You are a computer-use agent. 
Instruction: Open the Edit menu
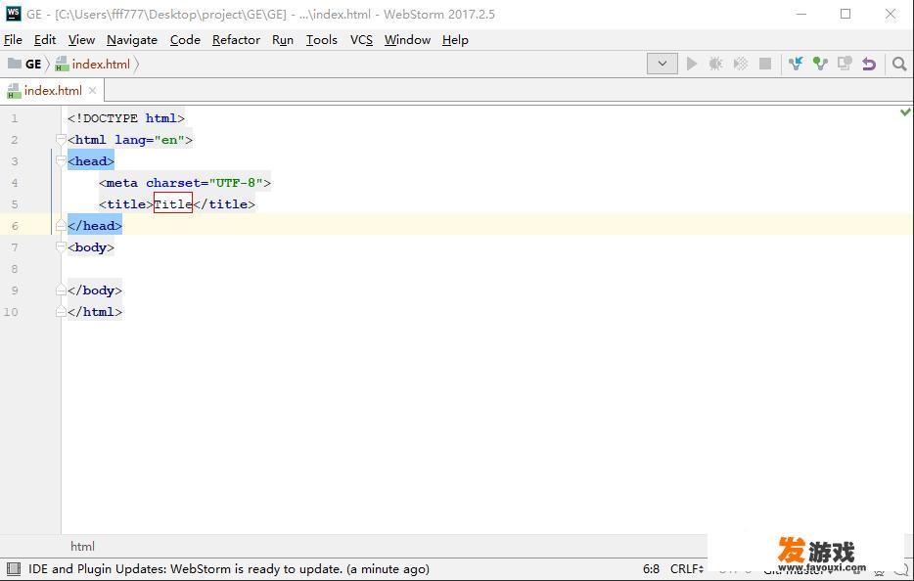click(x=45, y=40)
